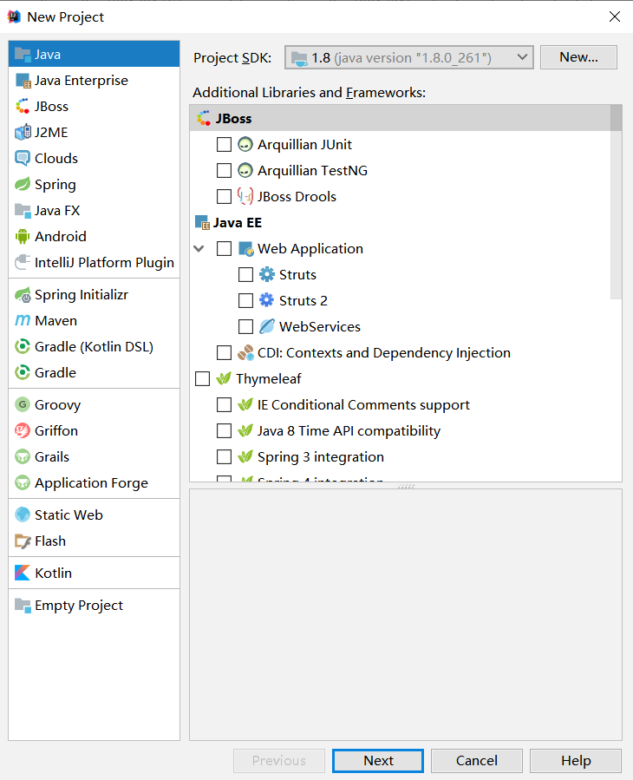633x780 pixels.
Task: Click the Android robot icon
Action: click(x=23, y=236)
